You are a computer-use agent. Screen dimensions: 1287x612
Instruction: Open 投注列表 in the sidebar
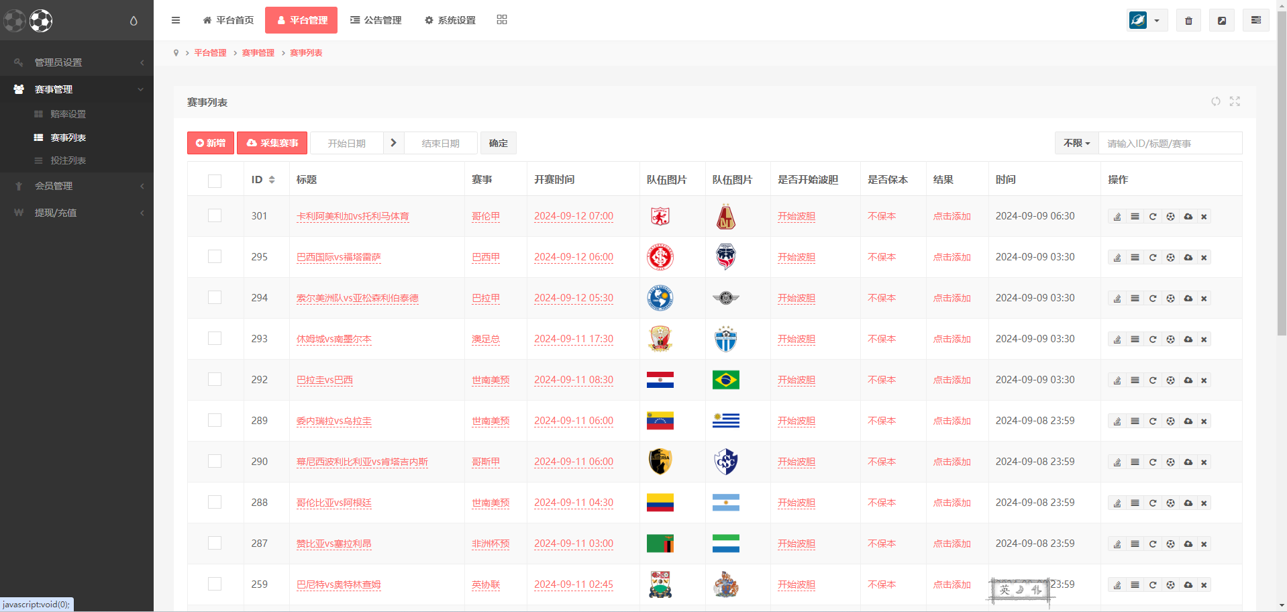point(68,160)
